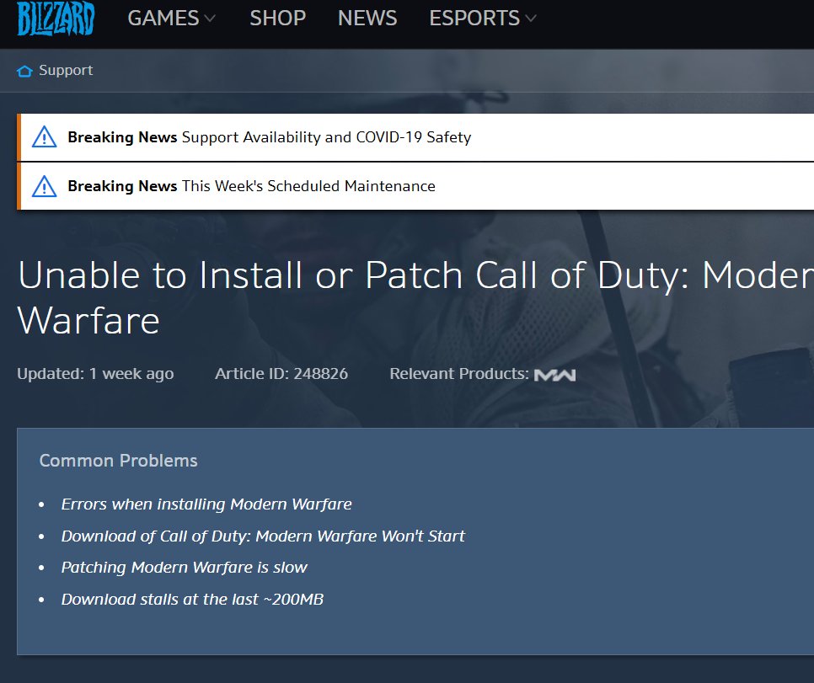The image size is (814, 683).
Task: Open 'Download stalls at the last ~200MB' link
Action: pos(193,600)
